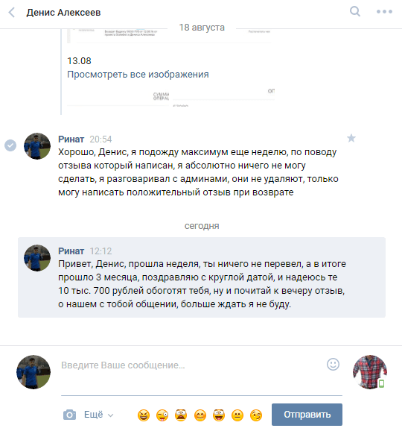Insert the winking tongue-out emoji
Viewport: 402px width, 437px height.
[x=162, y=415]
